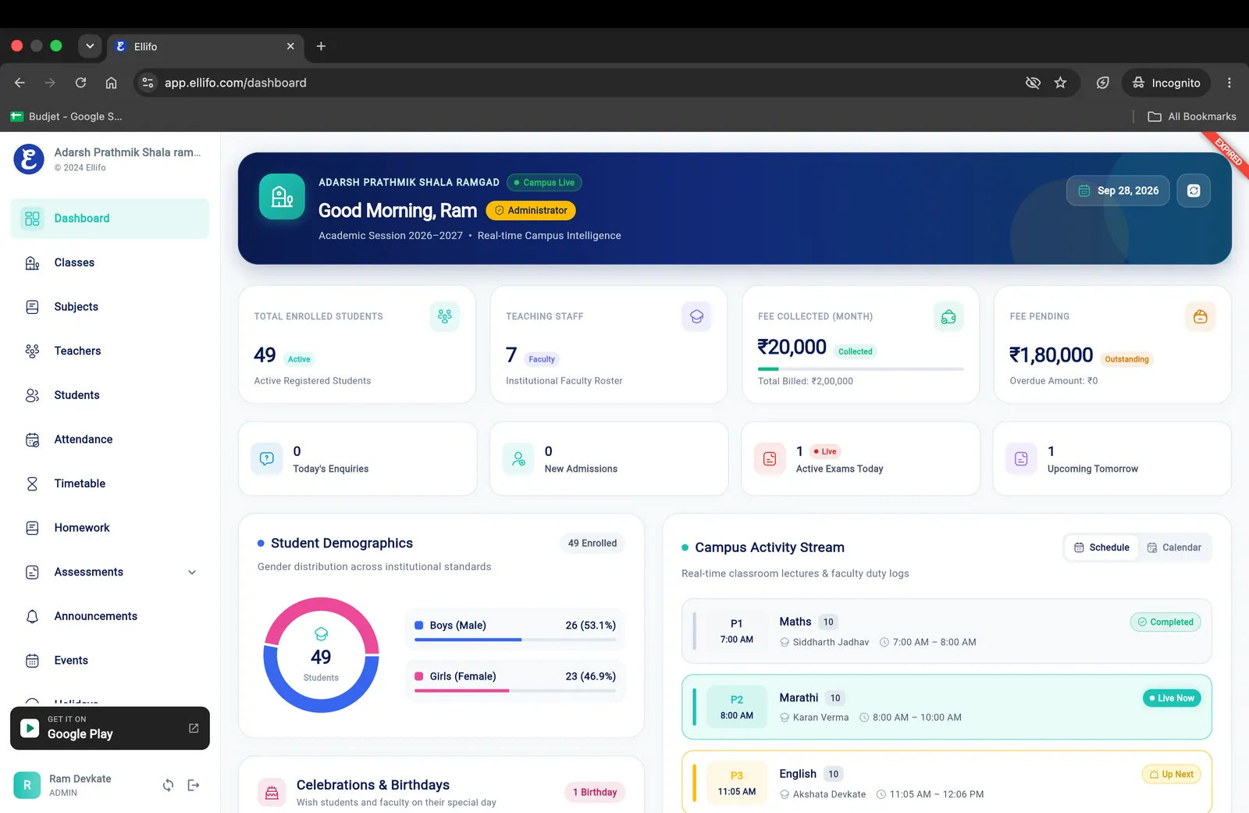Click the Fee Pending wallet icon

1201,316
